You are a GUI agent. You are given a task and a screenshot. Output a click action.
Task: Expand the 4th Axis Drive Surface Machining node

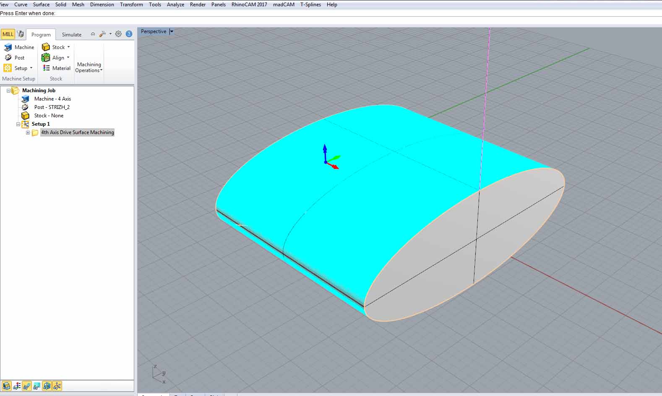pos(28,132)
